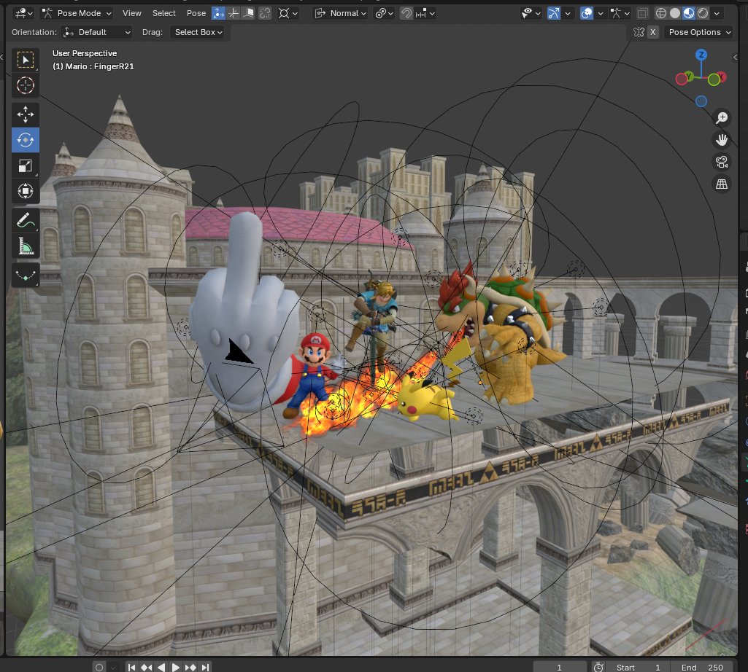Jump to next keyframe

[x=190, y=667]
